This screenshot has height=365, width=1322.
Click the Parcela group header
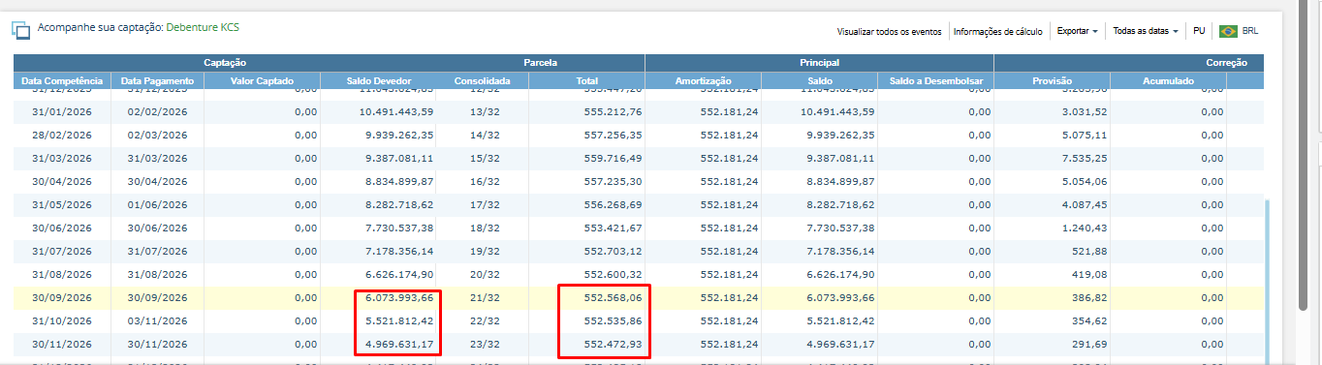(x=540, y=62)
